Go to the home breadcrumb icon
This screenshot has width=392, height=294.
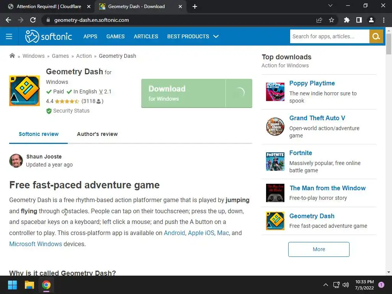[12, 56]
